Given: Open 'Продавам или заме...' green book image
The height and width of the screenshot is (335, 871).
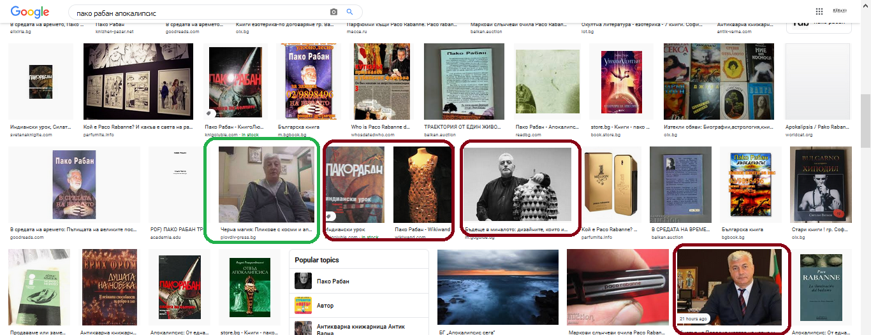Looking at the screenshot, I should (x=39, y=287).
